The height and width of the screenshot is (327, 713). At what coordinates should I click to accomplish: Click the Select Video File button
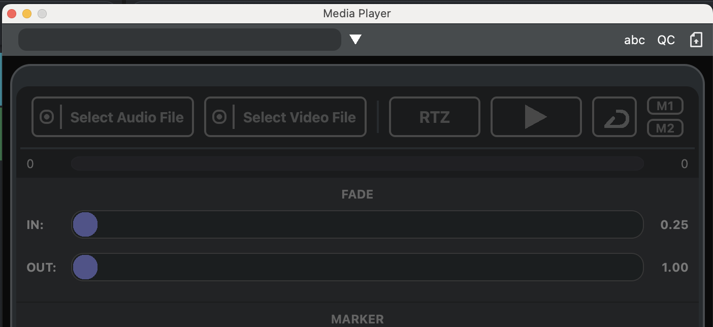point(299,117)
